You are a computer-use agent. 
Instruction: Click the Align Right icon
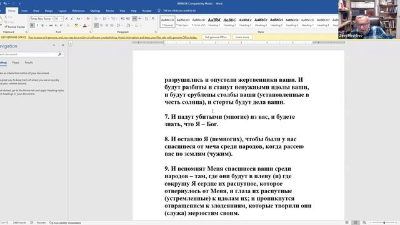tap(107, 26)
